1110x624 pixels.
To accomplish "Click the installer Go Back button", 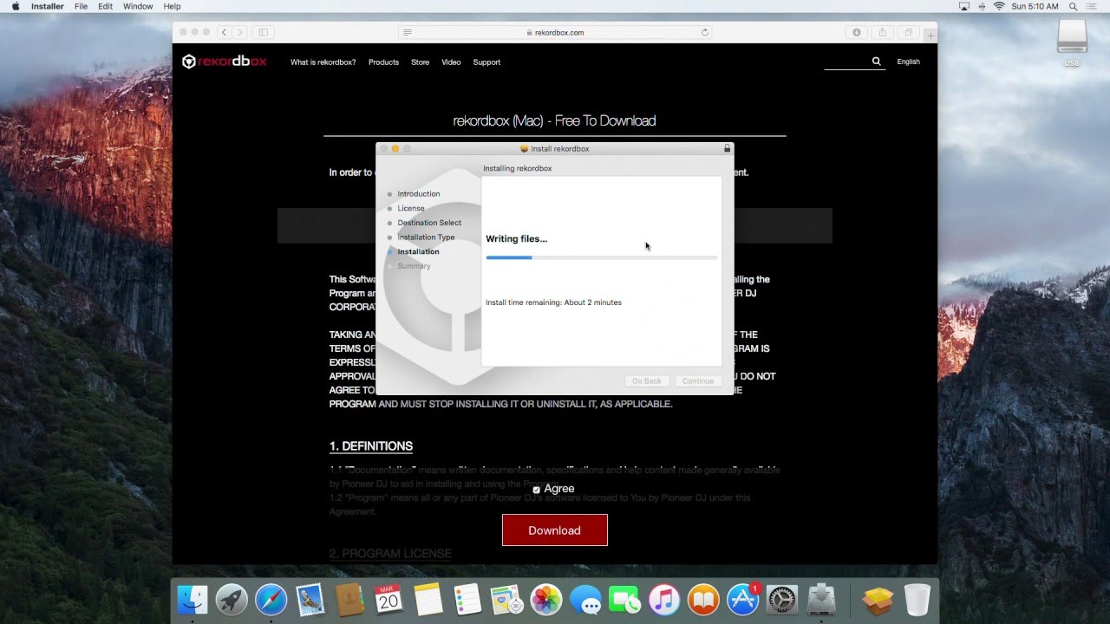I will pyautogui.click(x=647, y=381).
